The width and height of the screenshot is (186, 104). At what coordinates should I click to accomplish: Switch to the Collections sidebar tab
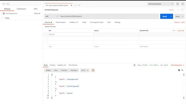[x=21, y=9]
